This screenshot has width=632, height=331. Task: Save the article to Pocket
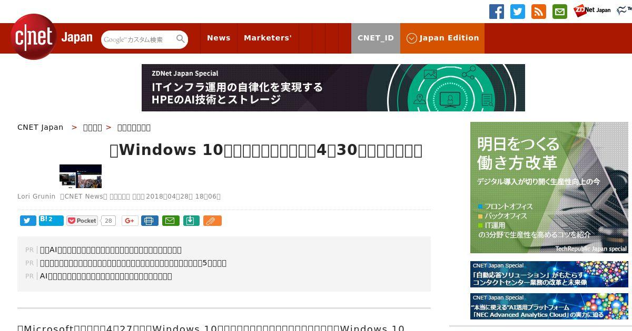click(82, 221)
